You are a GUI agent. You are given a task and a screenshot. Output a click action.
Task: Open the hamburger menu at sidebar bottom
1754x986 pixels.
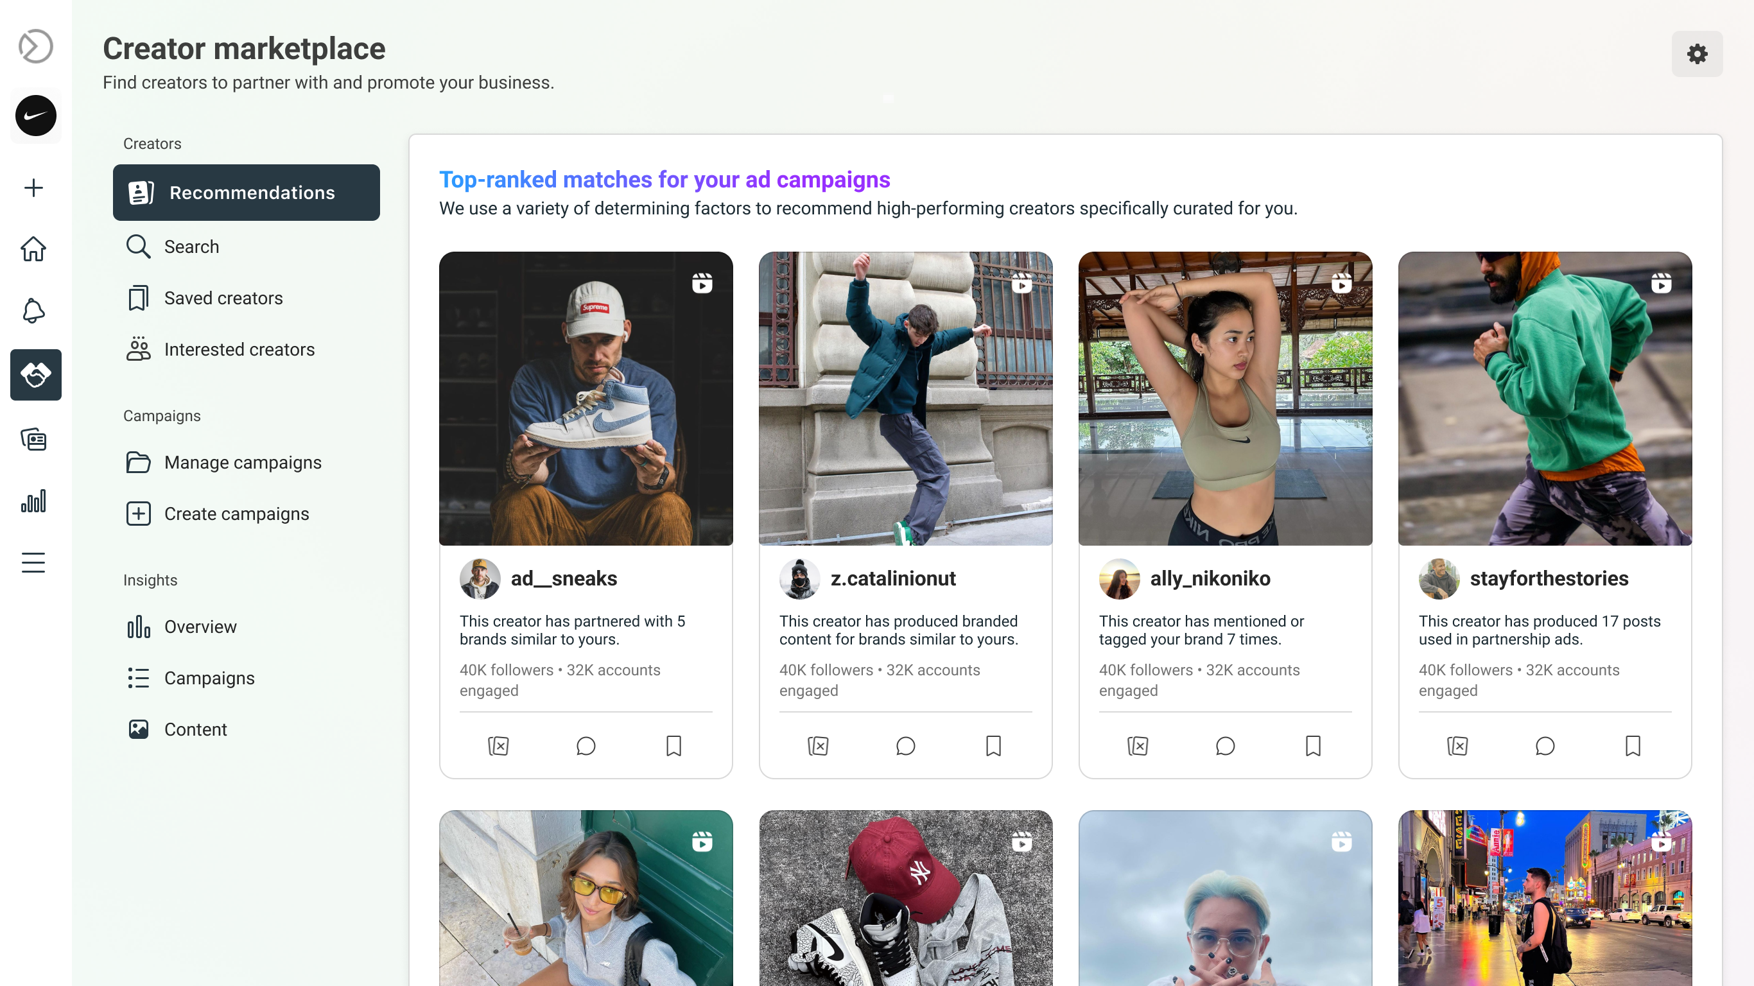[33, 562]
